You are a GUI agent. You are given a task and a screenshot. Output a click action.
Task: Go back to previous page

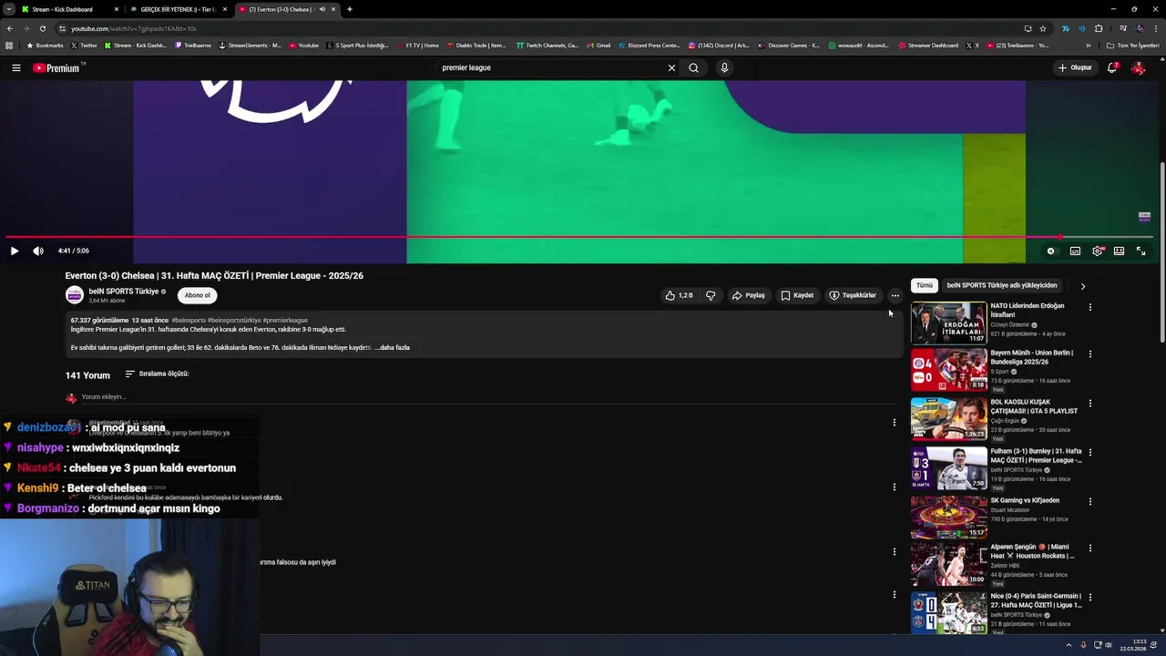(9, 28)
